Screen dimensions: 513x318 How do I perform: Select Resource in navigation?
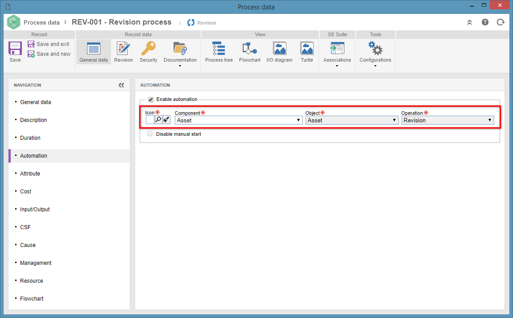point(31,280)
